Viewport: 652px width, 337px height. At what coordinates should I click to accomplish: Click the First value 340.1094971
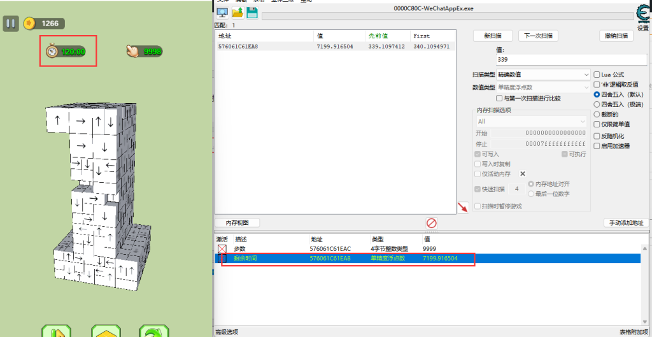432,47
